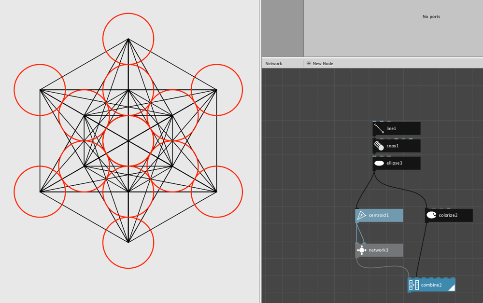Click the ellipse3 node's oval icon

click(379, 163)
